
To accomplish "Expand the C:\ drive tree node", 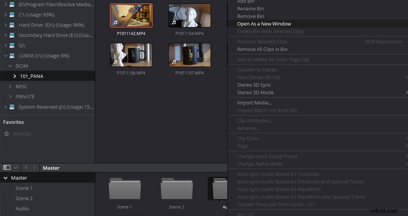I will point(5,15).
